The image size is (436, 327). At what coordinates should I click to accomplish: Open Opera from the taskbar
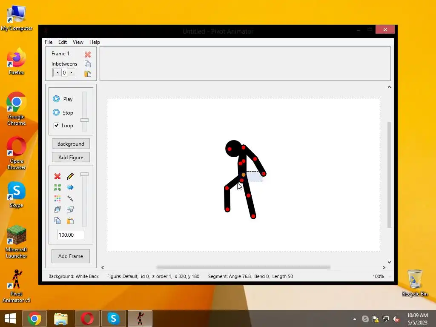(x=87, y=318)
